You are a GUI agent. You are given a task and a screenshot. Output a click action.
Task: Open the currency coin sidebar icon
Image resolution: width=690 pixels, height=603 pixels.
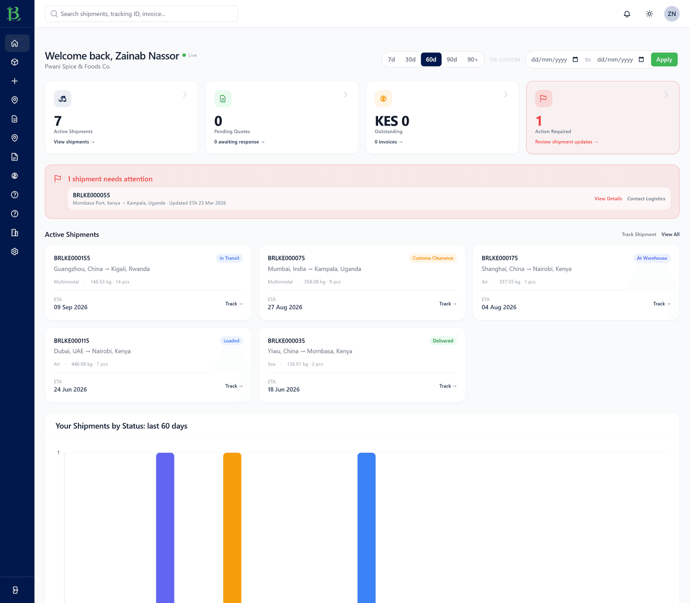[x=15, y=176]
